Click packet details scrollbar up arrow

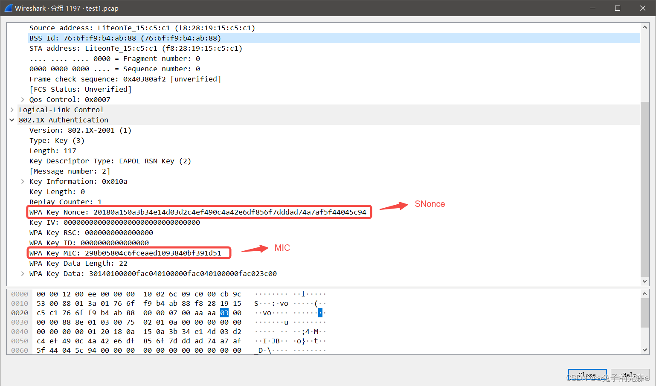point(644,27)
